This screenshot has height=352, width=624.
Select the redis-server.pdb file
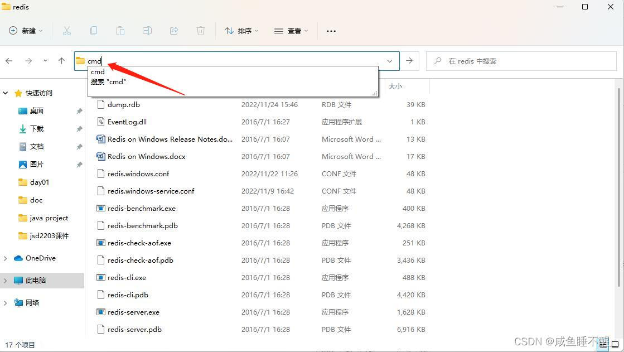coord(134,330)
